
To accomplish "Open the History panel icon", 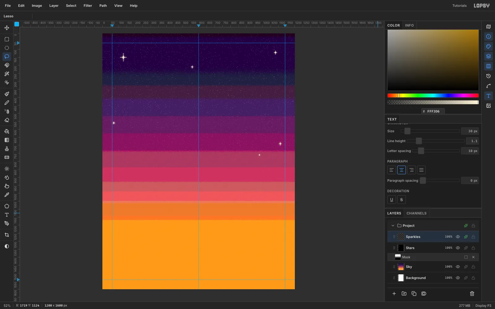I will (x=489, y=76).
